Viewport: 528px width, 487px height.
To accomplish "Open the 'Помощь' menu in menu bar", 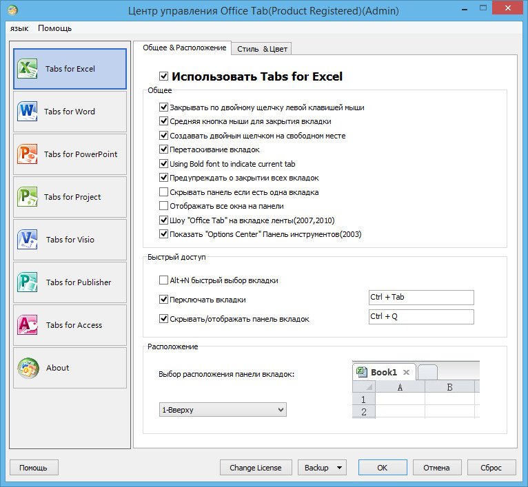I will pos(55,28).
